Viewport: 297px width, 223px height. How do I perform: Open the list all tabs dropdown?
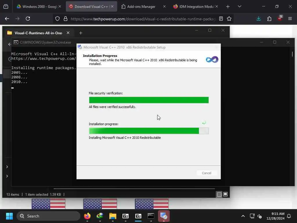point(239,6)
